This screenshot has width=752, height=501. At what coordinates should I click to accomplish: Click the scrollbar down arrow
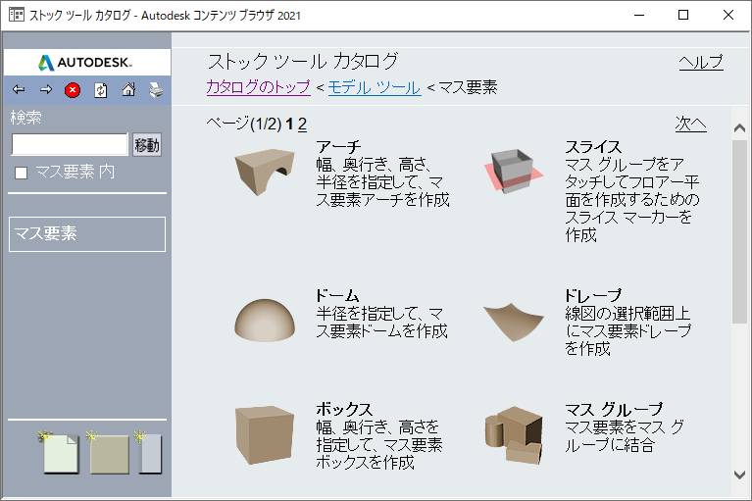pyautogui.click(x=739, y=476)
